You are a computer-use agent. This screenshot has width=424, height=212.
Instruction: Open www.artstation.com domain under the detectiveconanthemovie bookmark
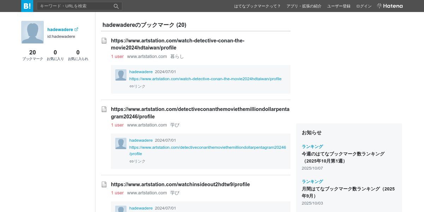pos(147,125)
